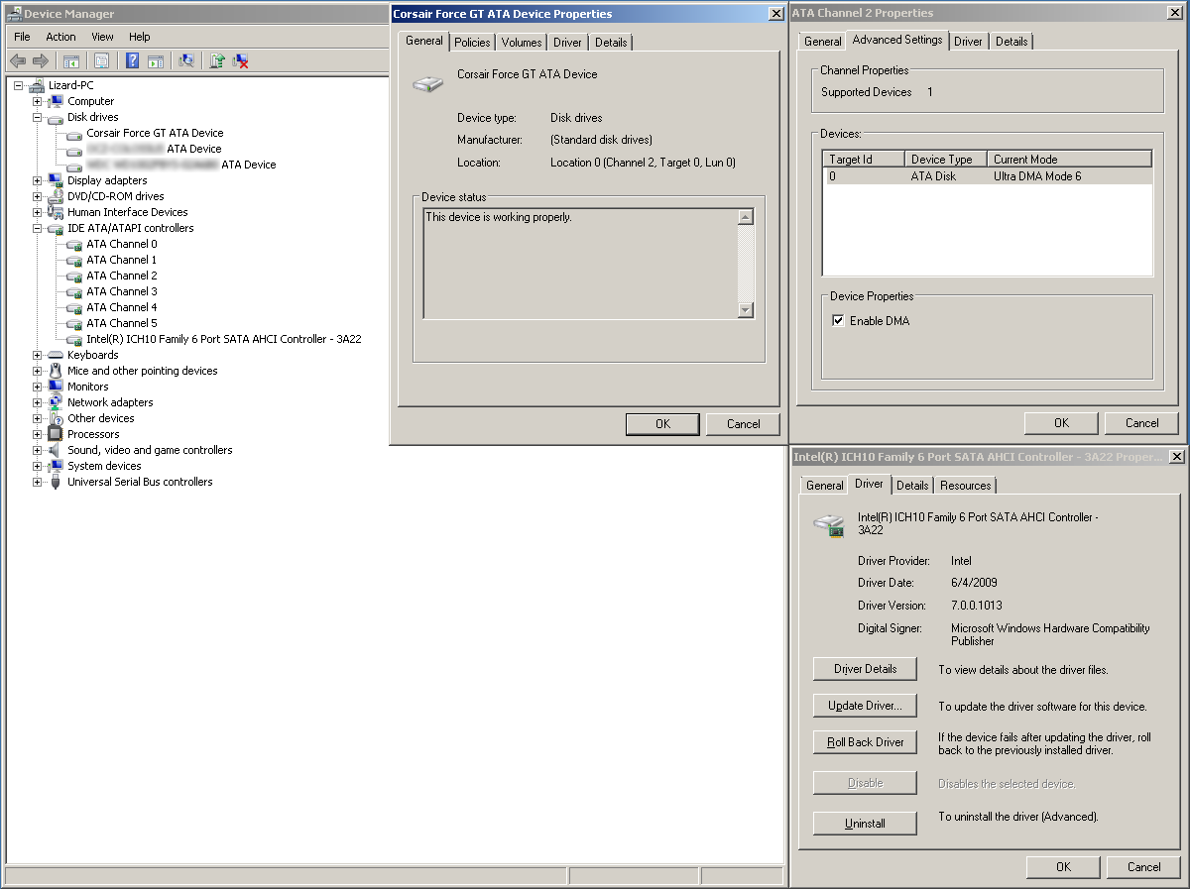Expand the Keyboards node
1190x889 pixels.
coord(37,355)
